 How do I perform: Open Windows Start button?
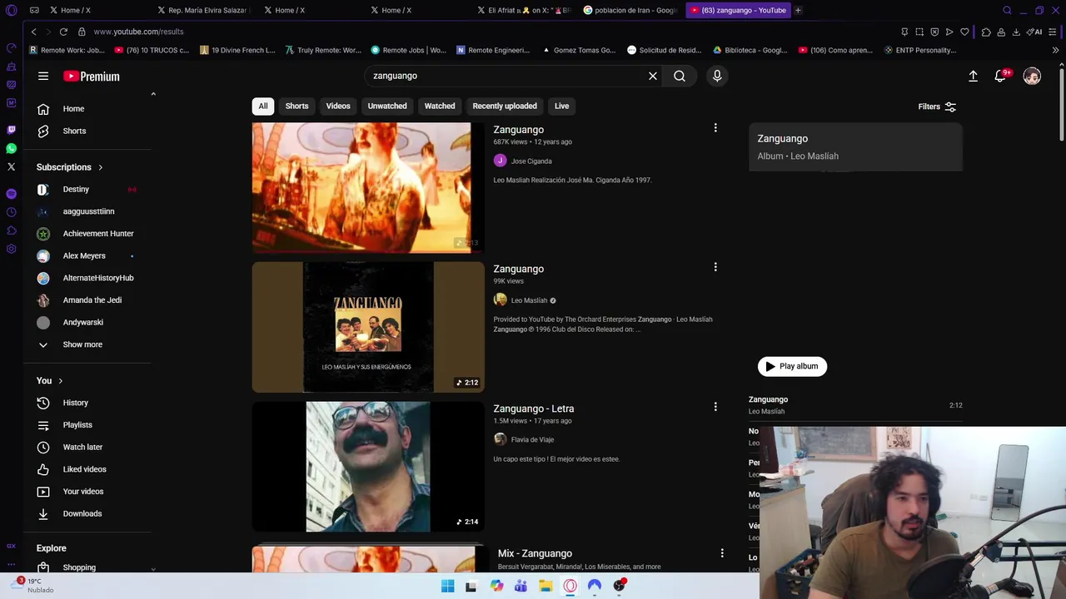447,586
